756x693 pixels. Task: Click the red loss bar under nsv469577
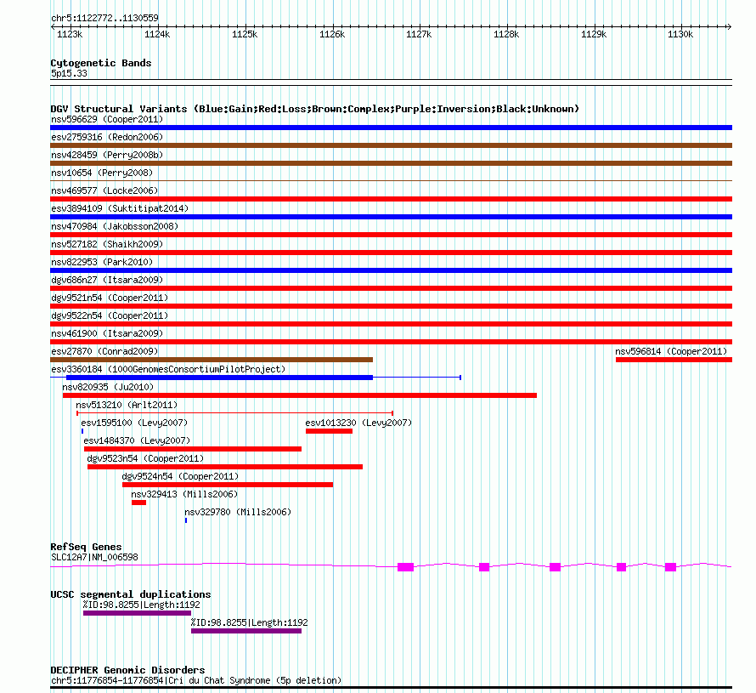click(x=391, y=199)
